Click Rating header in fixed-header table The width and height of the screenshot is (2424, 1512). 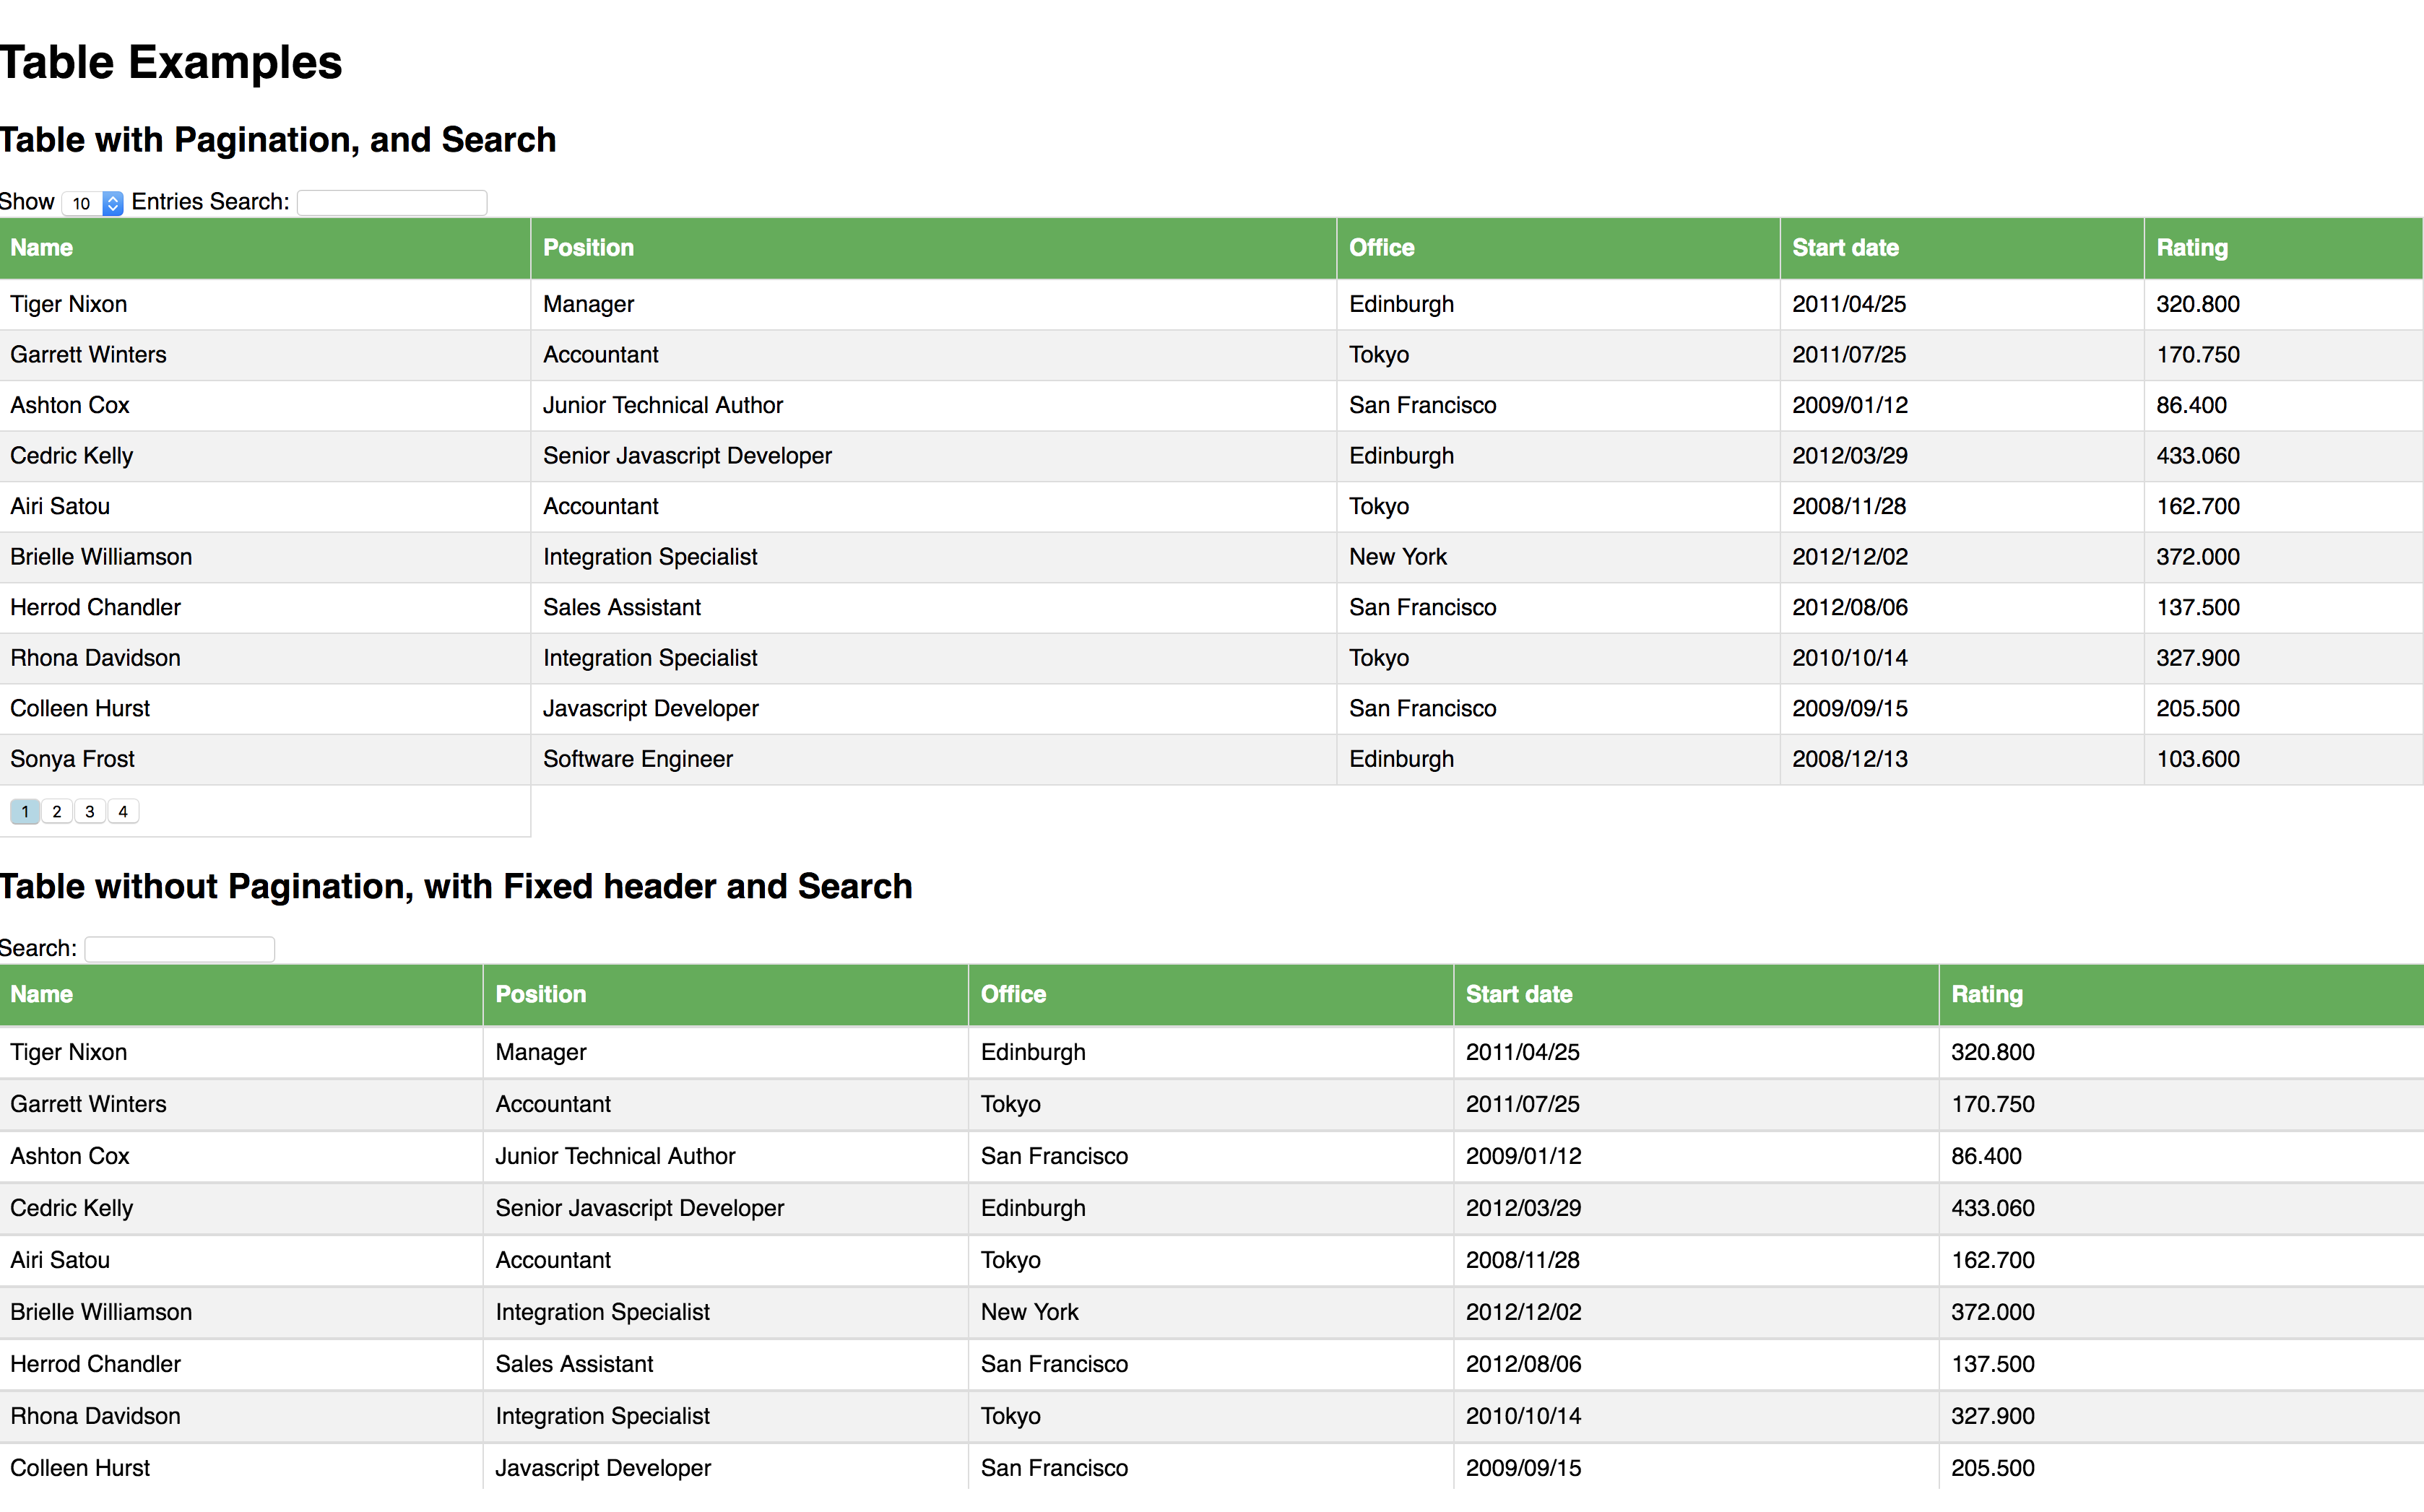click(x=1986, y=994)
